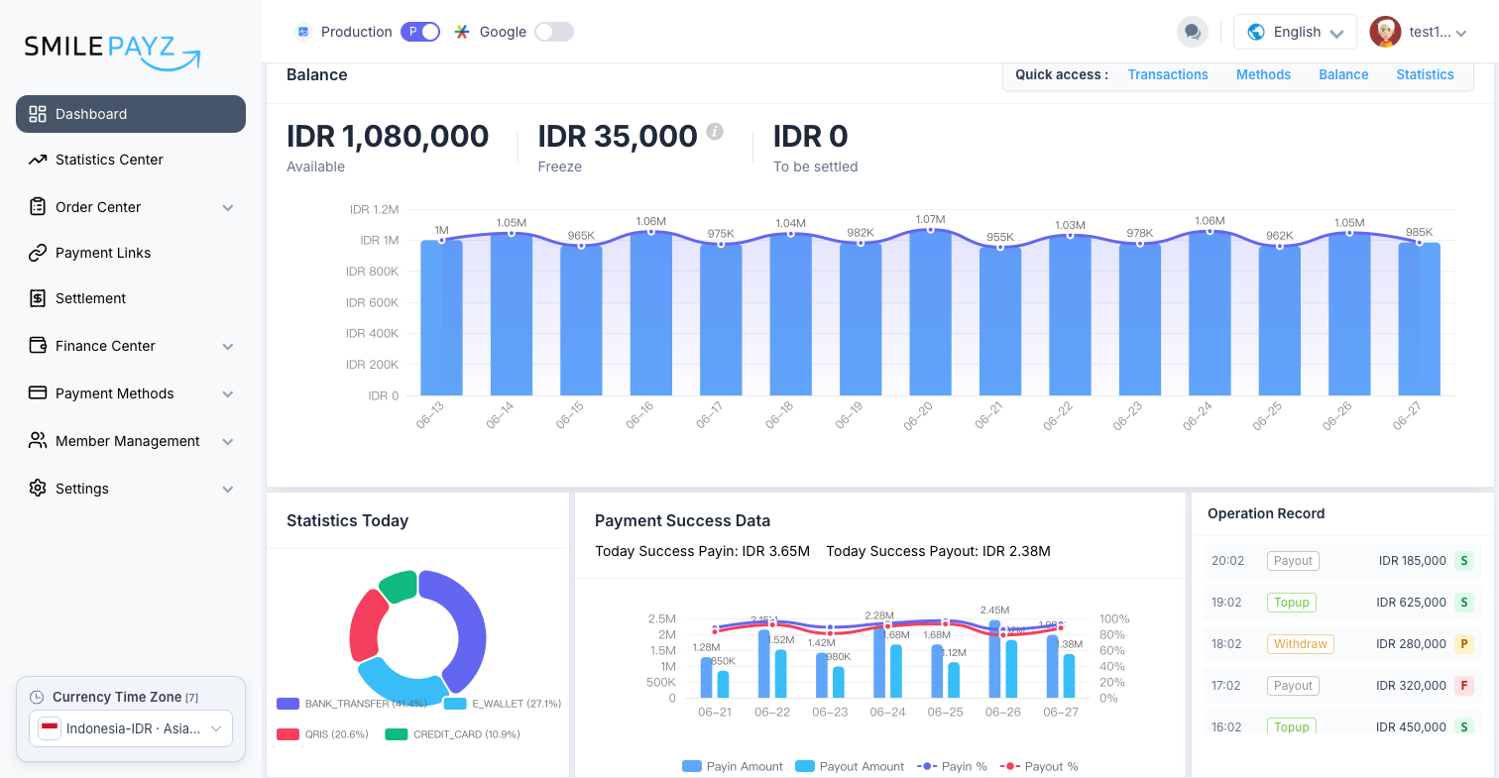Jump to Balance quick access link

(1343, 74)
